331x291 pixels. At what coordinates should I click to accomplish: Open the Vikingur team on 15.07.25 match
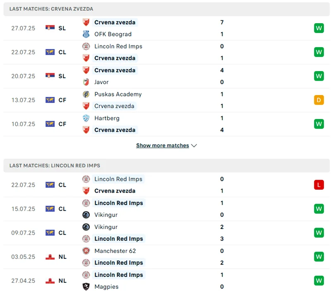pyautogui.click(x=106, y=215)
